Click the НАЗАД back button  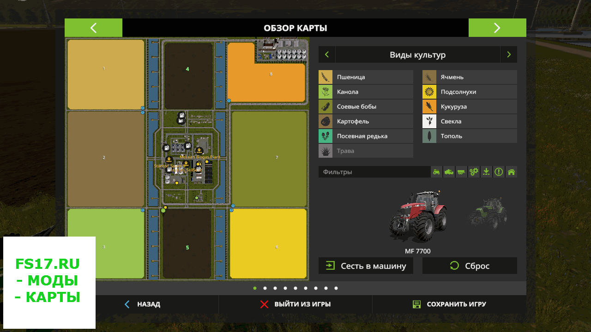pyautogui.click(x=142, y=304)
